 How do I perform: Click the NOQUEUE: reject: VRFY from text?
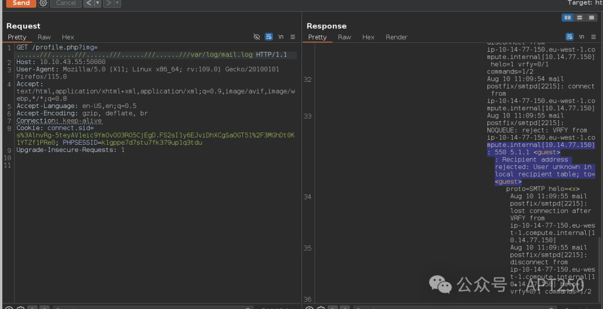click(x=537, y=130)
